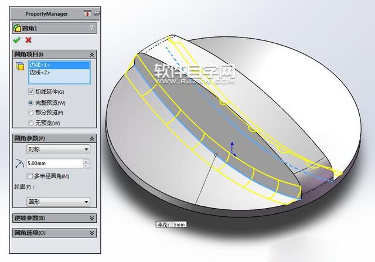375x262 pixels.
Task: Click the yellow cube edge selection icon
Action: (20, 66)
